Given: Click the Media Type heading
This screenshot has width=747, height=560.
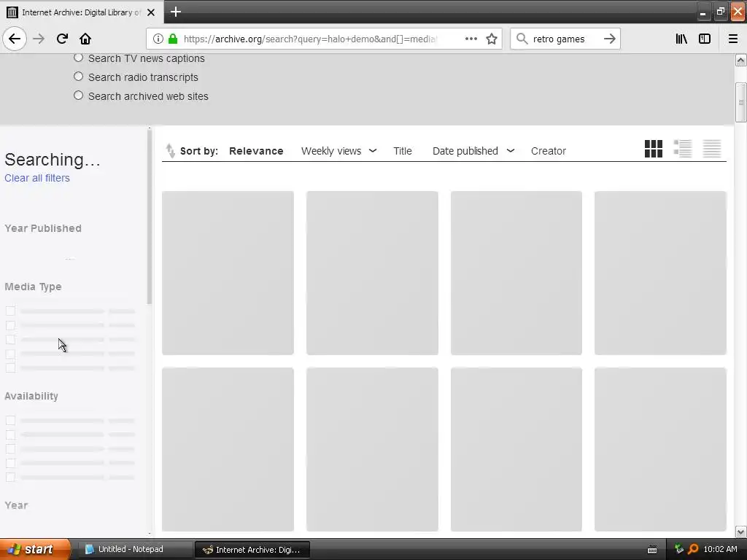Looking at the screenshot, I should (33, 287).
